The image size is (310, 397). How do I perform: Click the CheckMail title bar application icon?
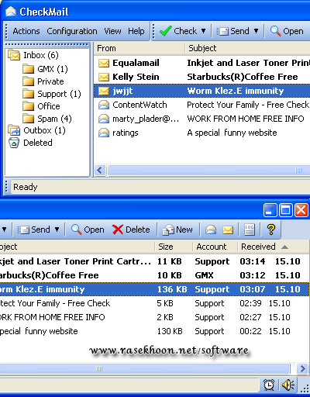pos(11,12)
